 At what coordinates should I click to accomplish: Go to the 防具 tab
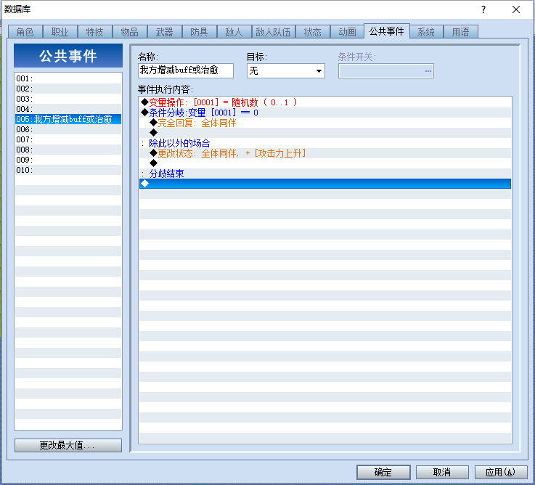click(x=199, y=32)
